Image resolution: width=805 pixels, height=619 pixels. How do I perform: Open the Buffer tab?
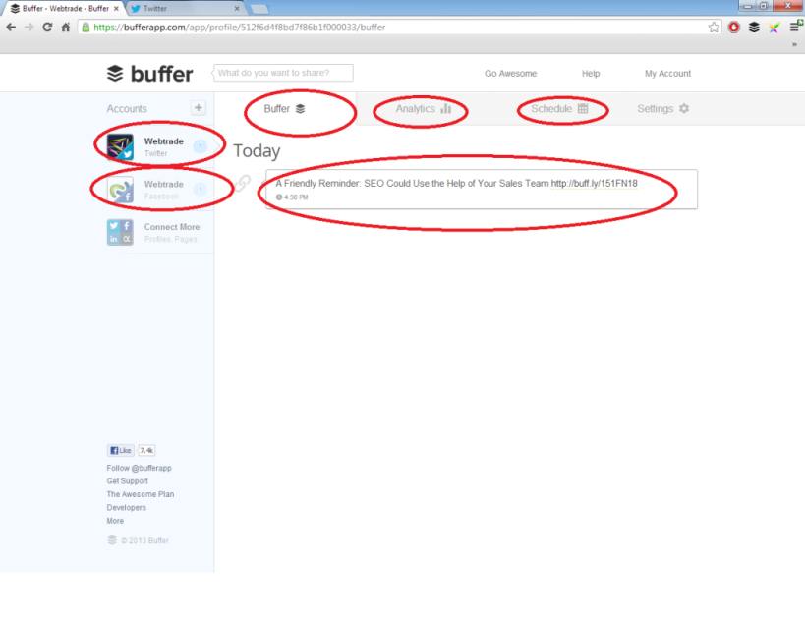[284, 109]
